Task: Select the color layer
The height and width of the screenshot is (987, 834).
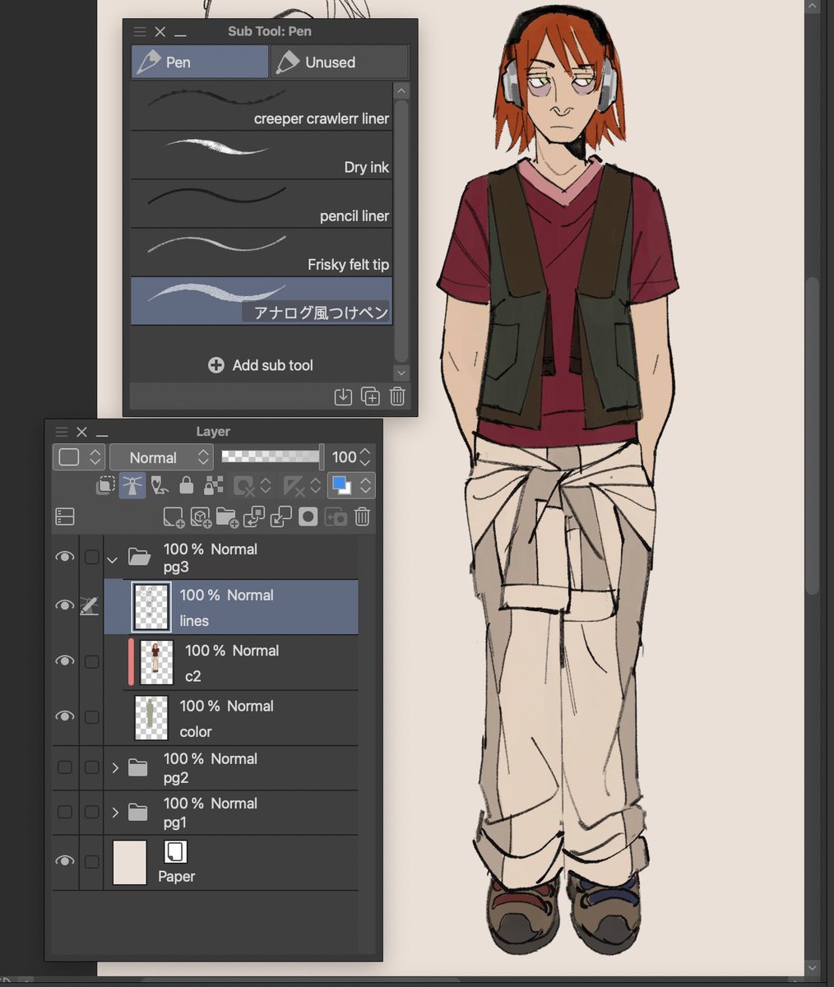Action: 231,718
